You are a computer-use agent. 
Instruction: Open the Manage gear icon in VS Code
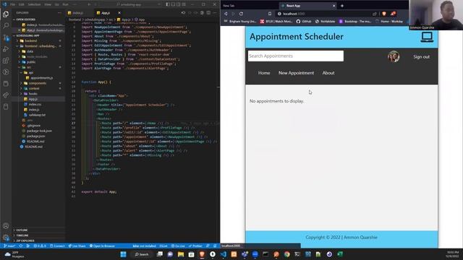pyautogui.click(x=6, y=238)
